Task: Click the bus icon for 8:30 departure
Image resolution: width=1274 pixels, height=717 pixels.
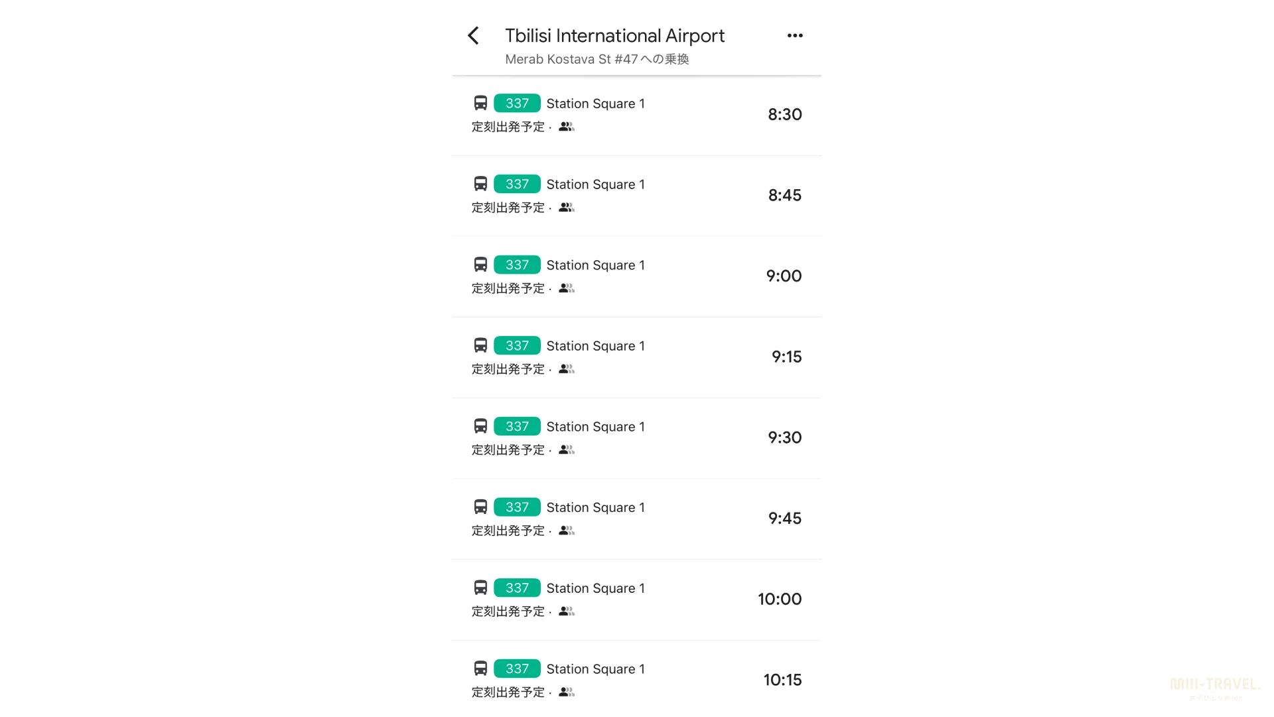Action: (480, 103)
